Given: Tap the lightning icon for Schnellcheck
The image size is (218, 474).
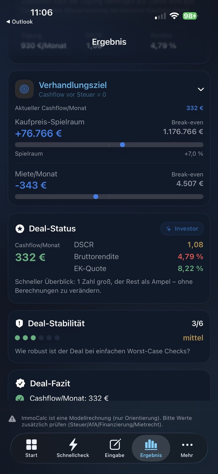Looking at the screenshot, I should (73, 444).
